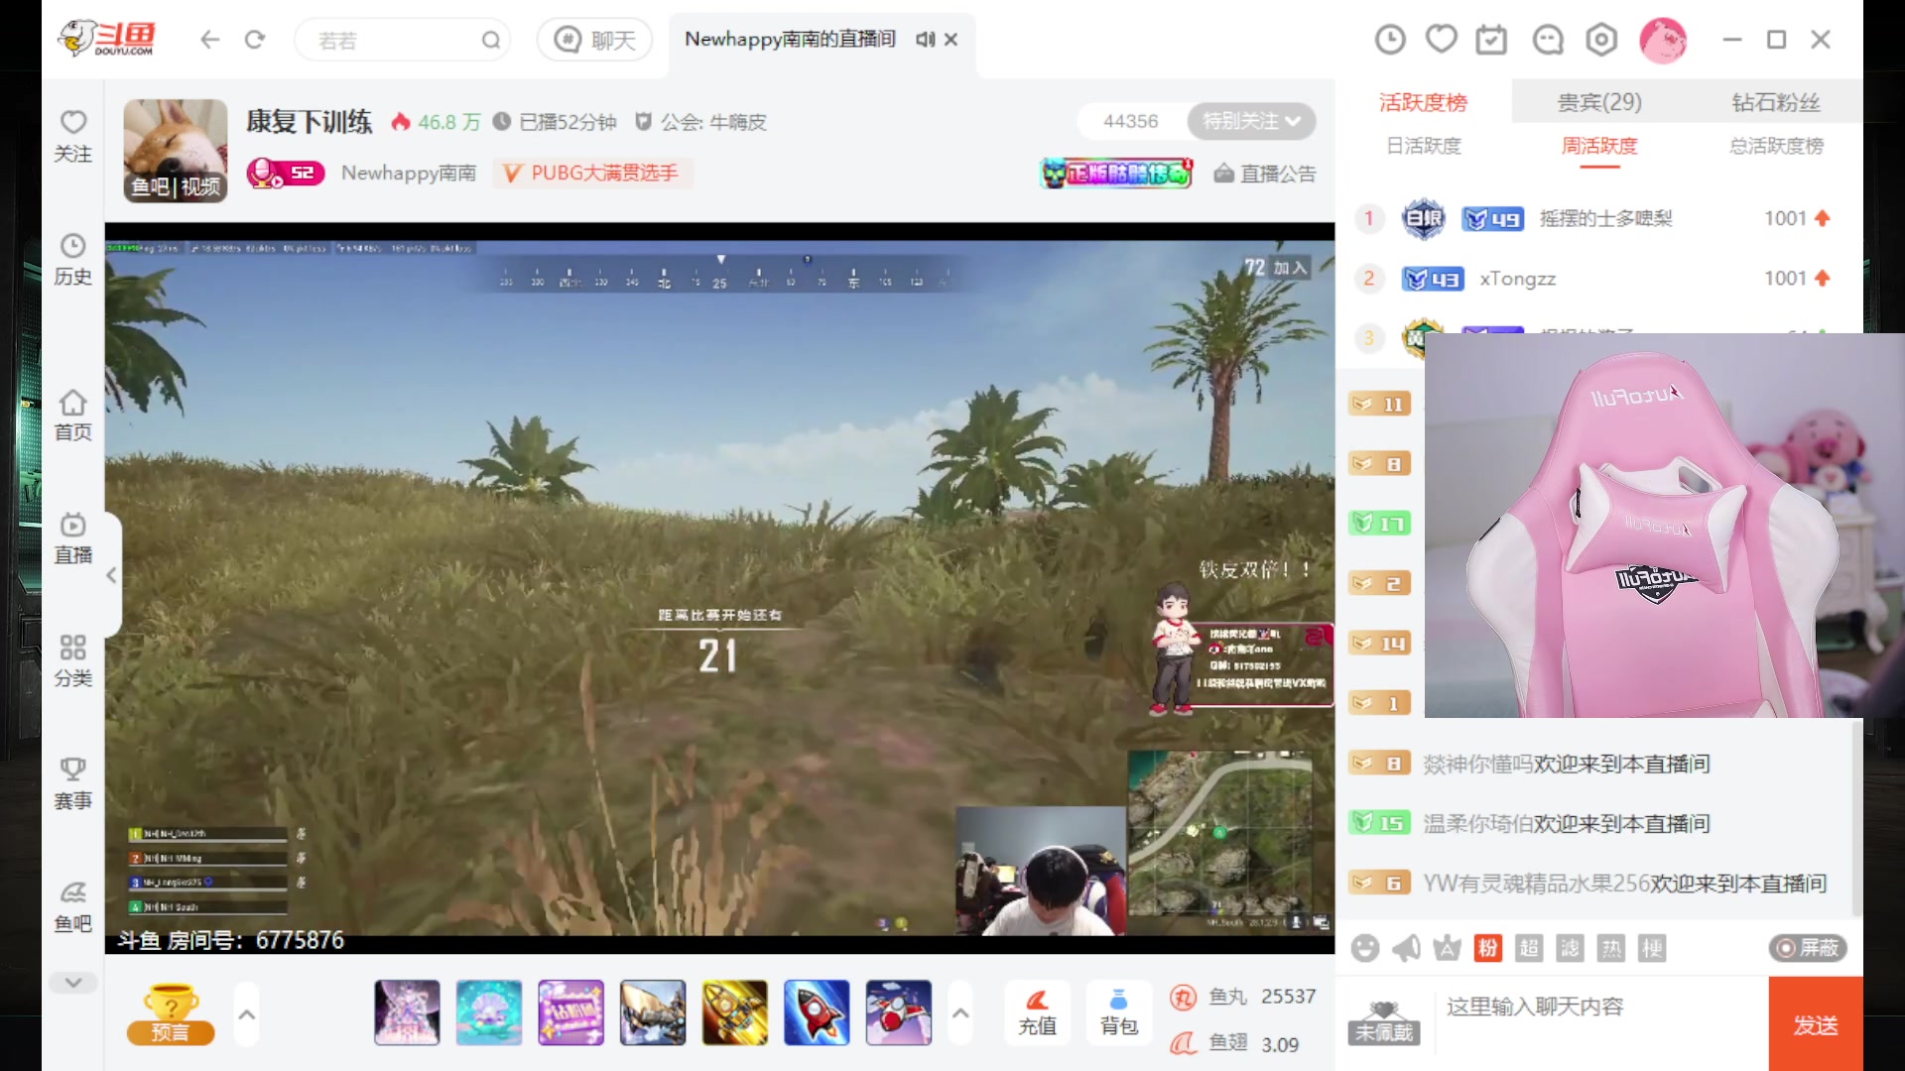Select the 日活跃度 sub-tab

click(1423, 146)
